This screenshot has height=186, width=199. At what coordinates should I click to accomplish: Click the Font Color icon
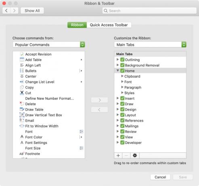click(22, 137)
